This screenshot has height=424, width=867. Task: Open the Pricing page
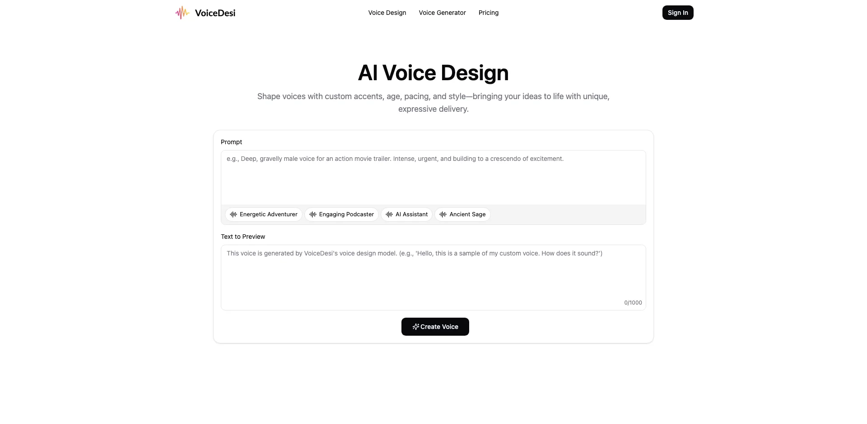coord(489,13)
